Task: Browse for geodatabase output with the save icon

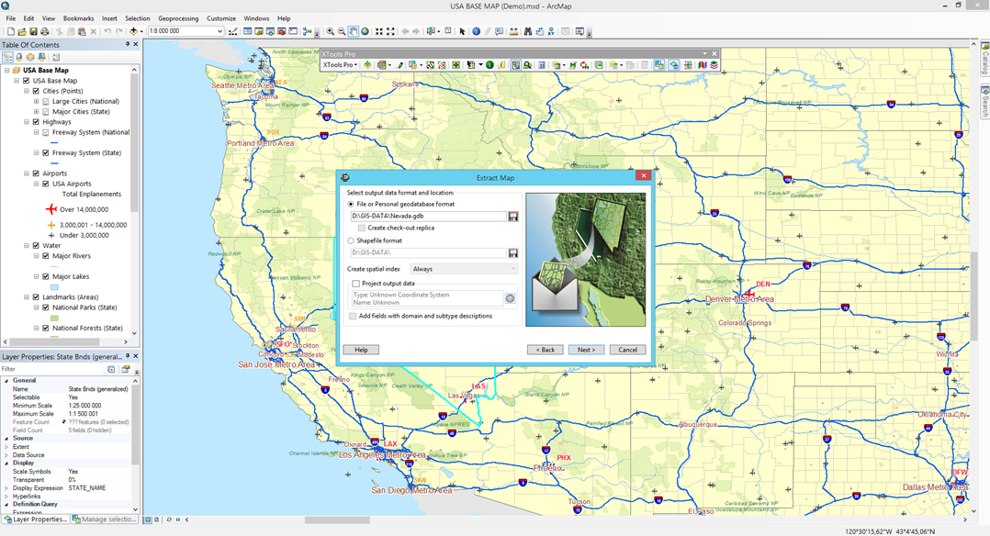Action: click(513, 216)
